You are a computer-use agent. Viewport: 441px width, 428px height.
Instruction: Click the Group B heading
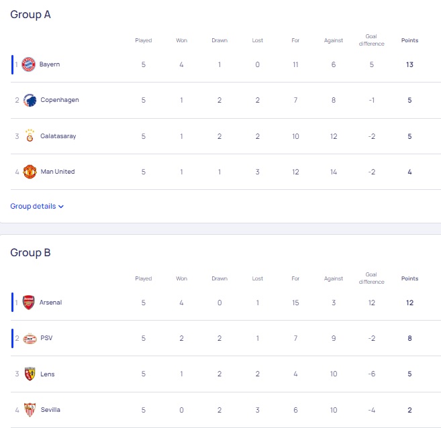(x=31, y=253)
